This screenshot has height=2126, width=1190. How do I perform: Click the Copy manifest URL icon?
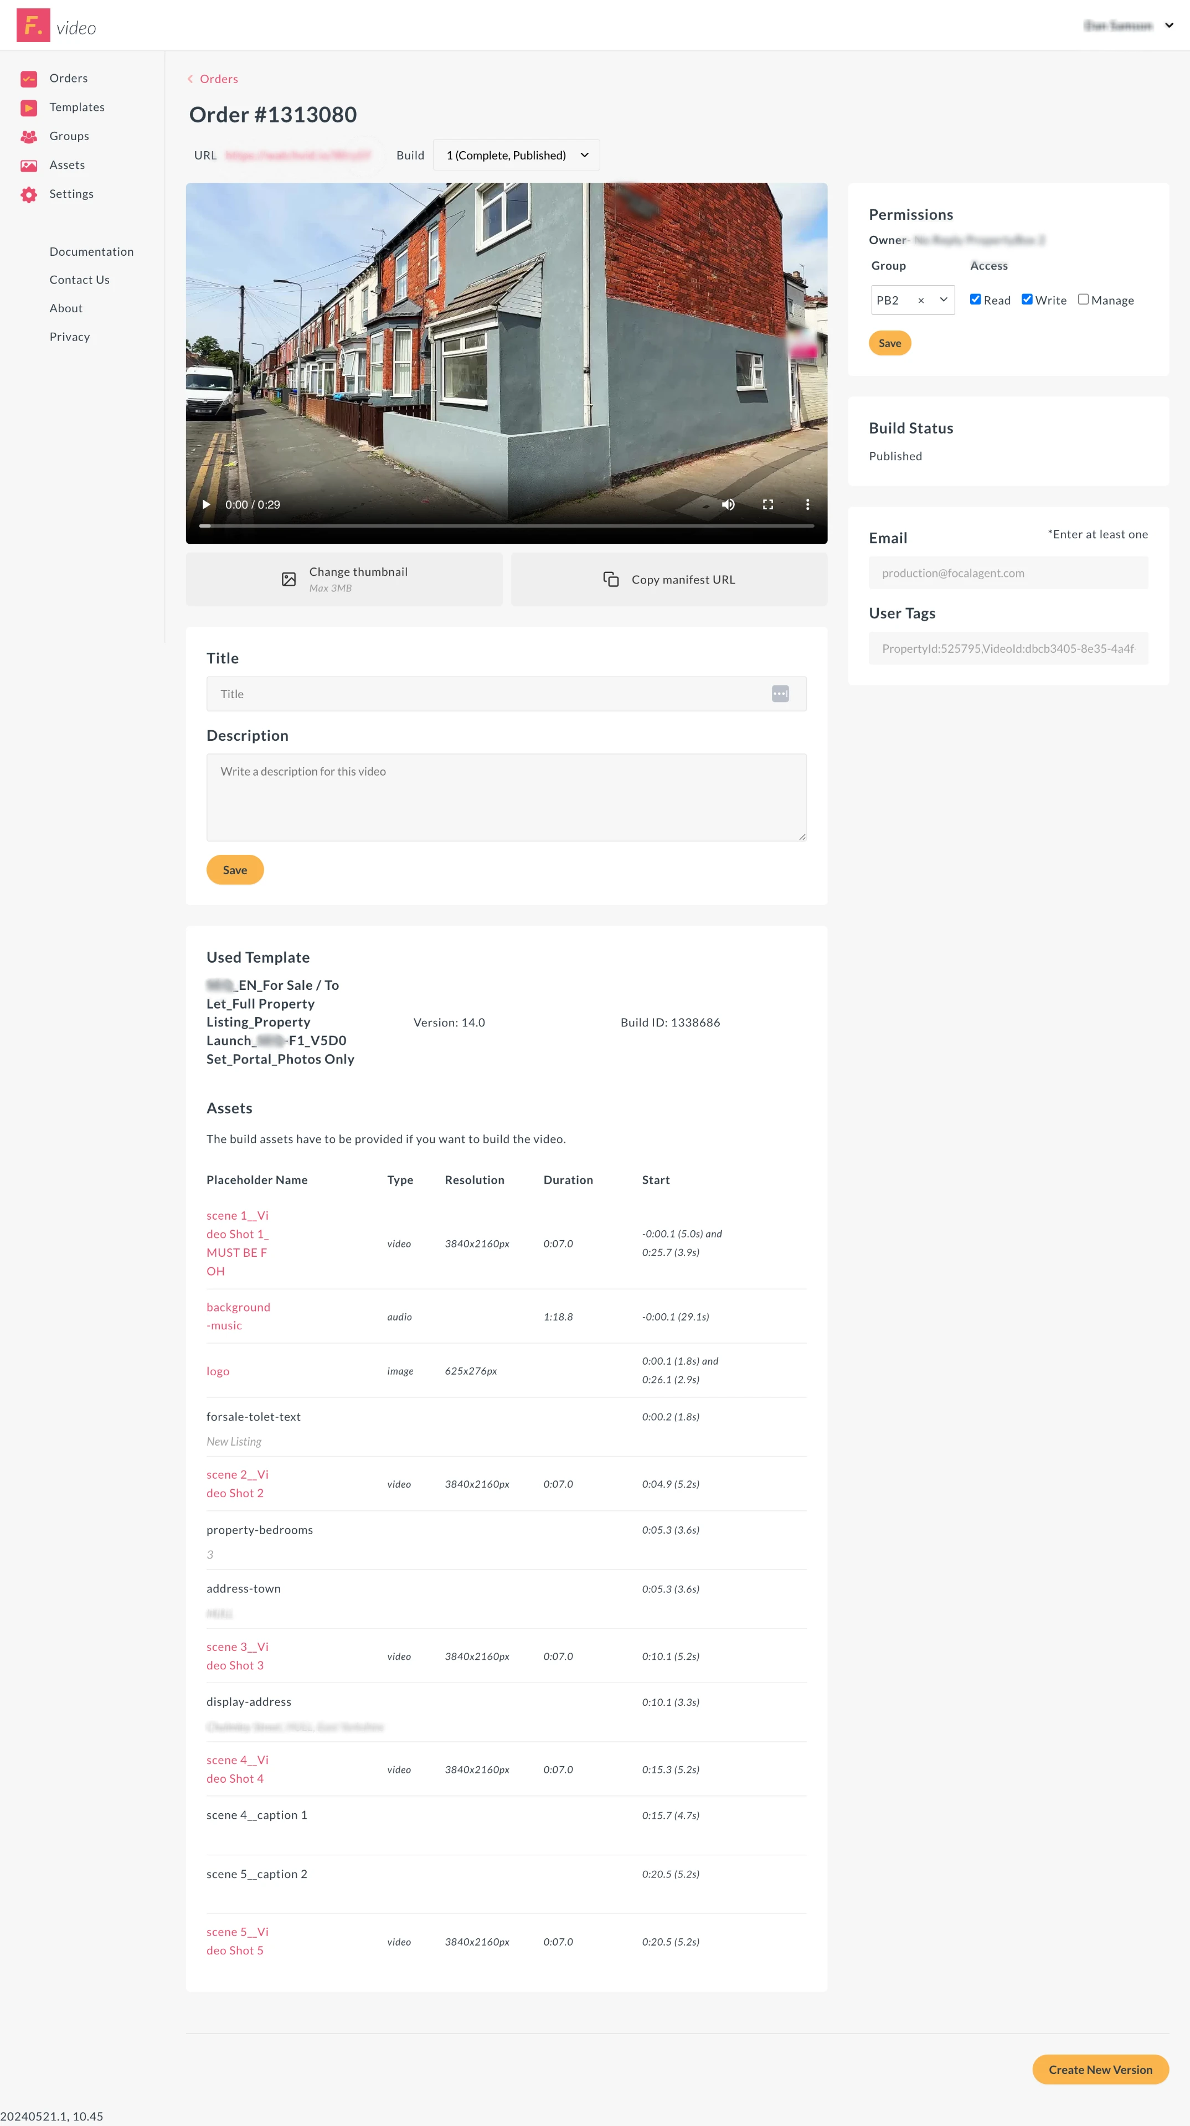pyautogui.click(x=611, y=579)
